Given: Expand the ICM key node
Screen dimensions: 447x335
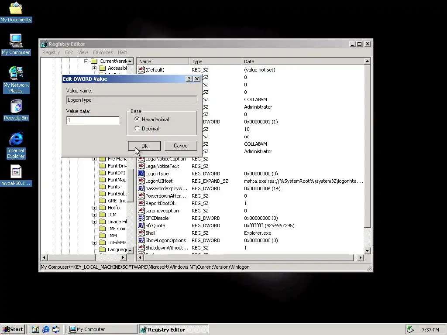Looking at the screenshot, I should (94, 215).
